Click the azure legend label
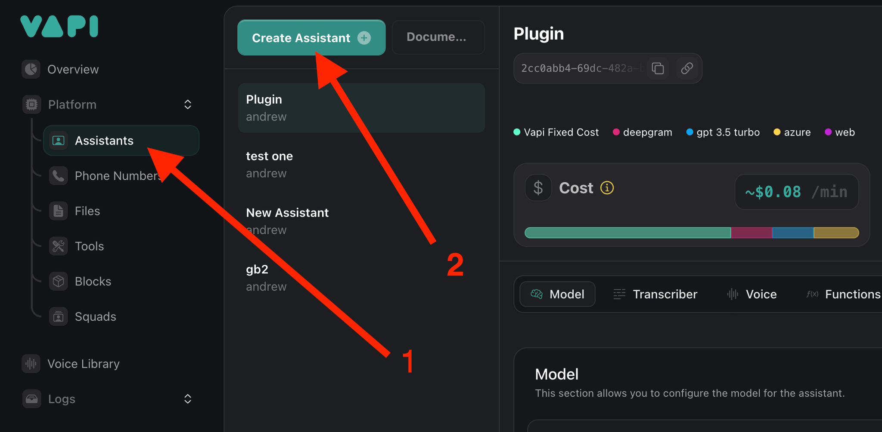 click(x=797, y=132)
